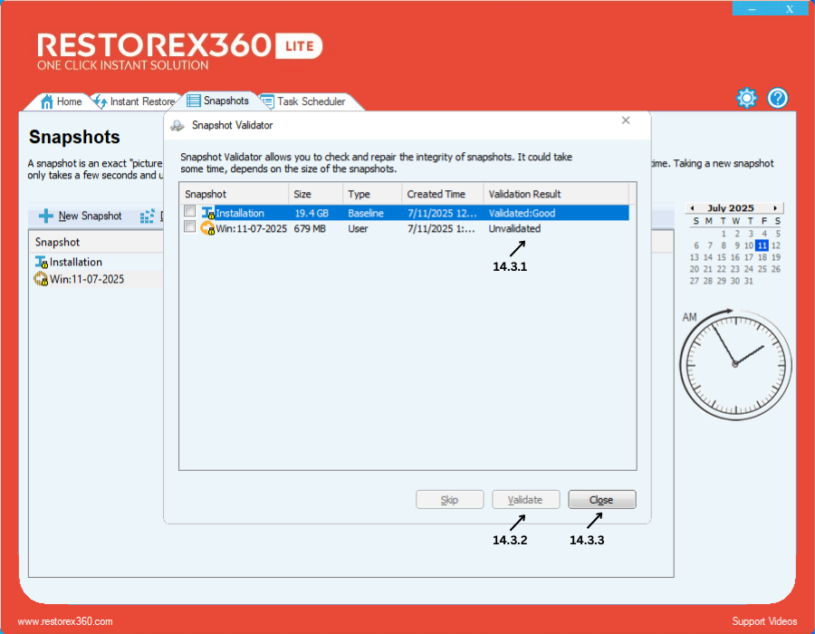The width and height of the screenshot is (815, 634).
Task: Open the Support Videos link
Action: point(764,621)
